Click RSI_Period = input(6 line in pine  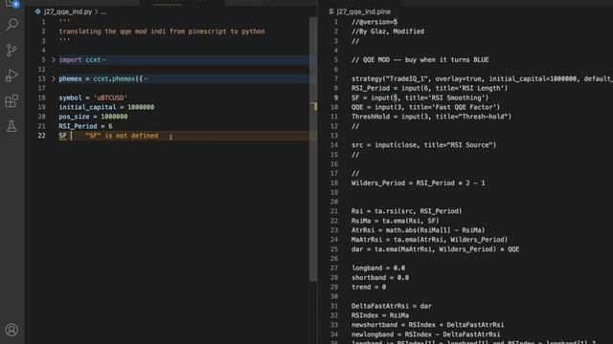429,88
